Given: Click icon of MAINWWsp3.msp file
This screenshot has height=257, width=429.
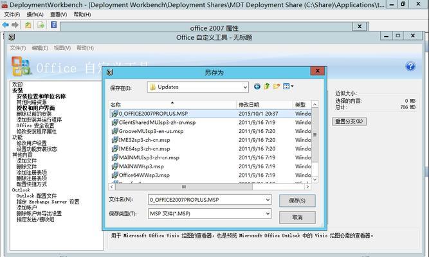Looking at the screenshot, I should [115, 166].
